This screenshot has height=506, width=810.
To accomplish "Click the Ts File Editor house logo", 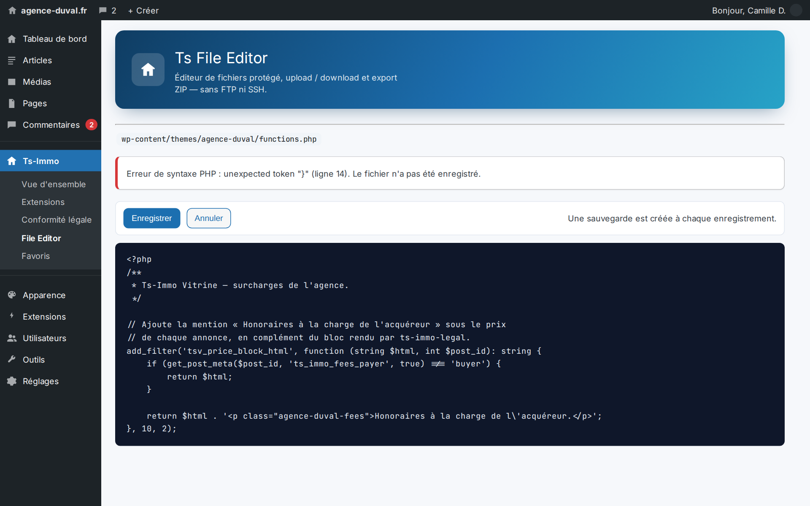I will (x=148, y=70).
